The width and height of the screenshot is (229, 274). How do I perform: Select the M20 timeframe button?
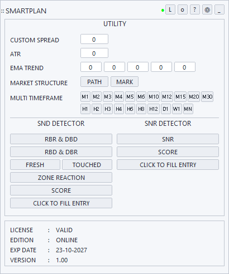coord(194,96)
